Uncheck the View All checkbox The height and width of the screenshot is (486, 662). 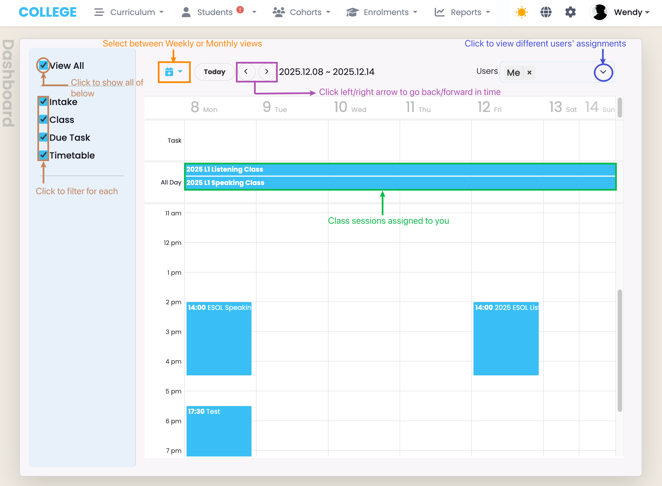44,65
